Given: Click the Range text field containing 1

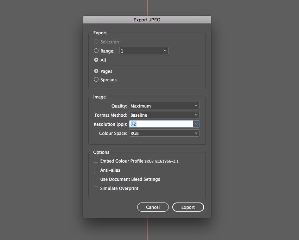Looking at the screenshot, I should tap(141, 51).
